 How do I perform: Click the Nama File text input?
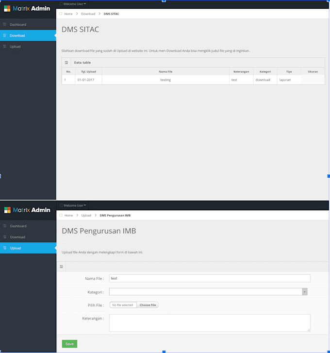210,279
